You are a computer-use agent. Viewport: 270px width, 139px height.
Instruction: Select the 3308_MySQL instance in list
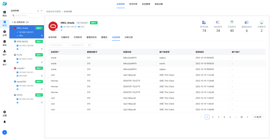(x=27, y=45)
